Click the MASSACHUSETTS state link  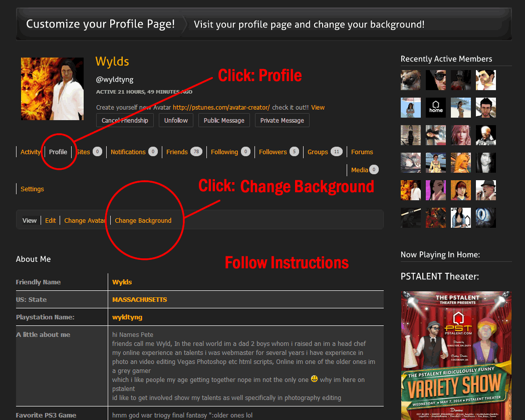(x=139, y=300)
